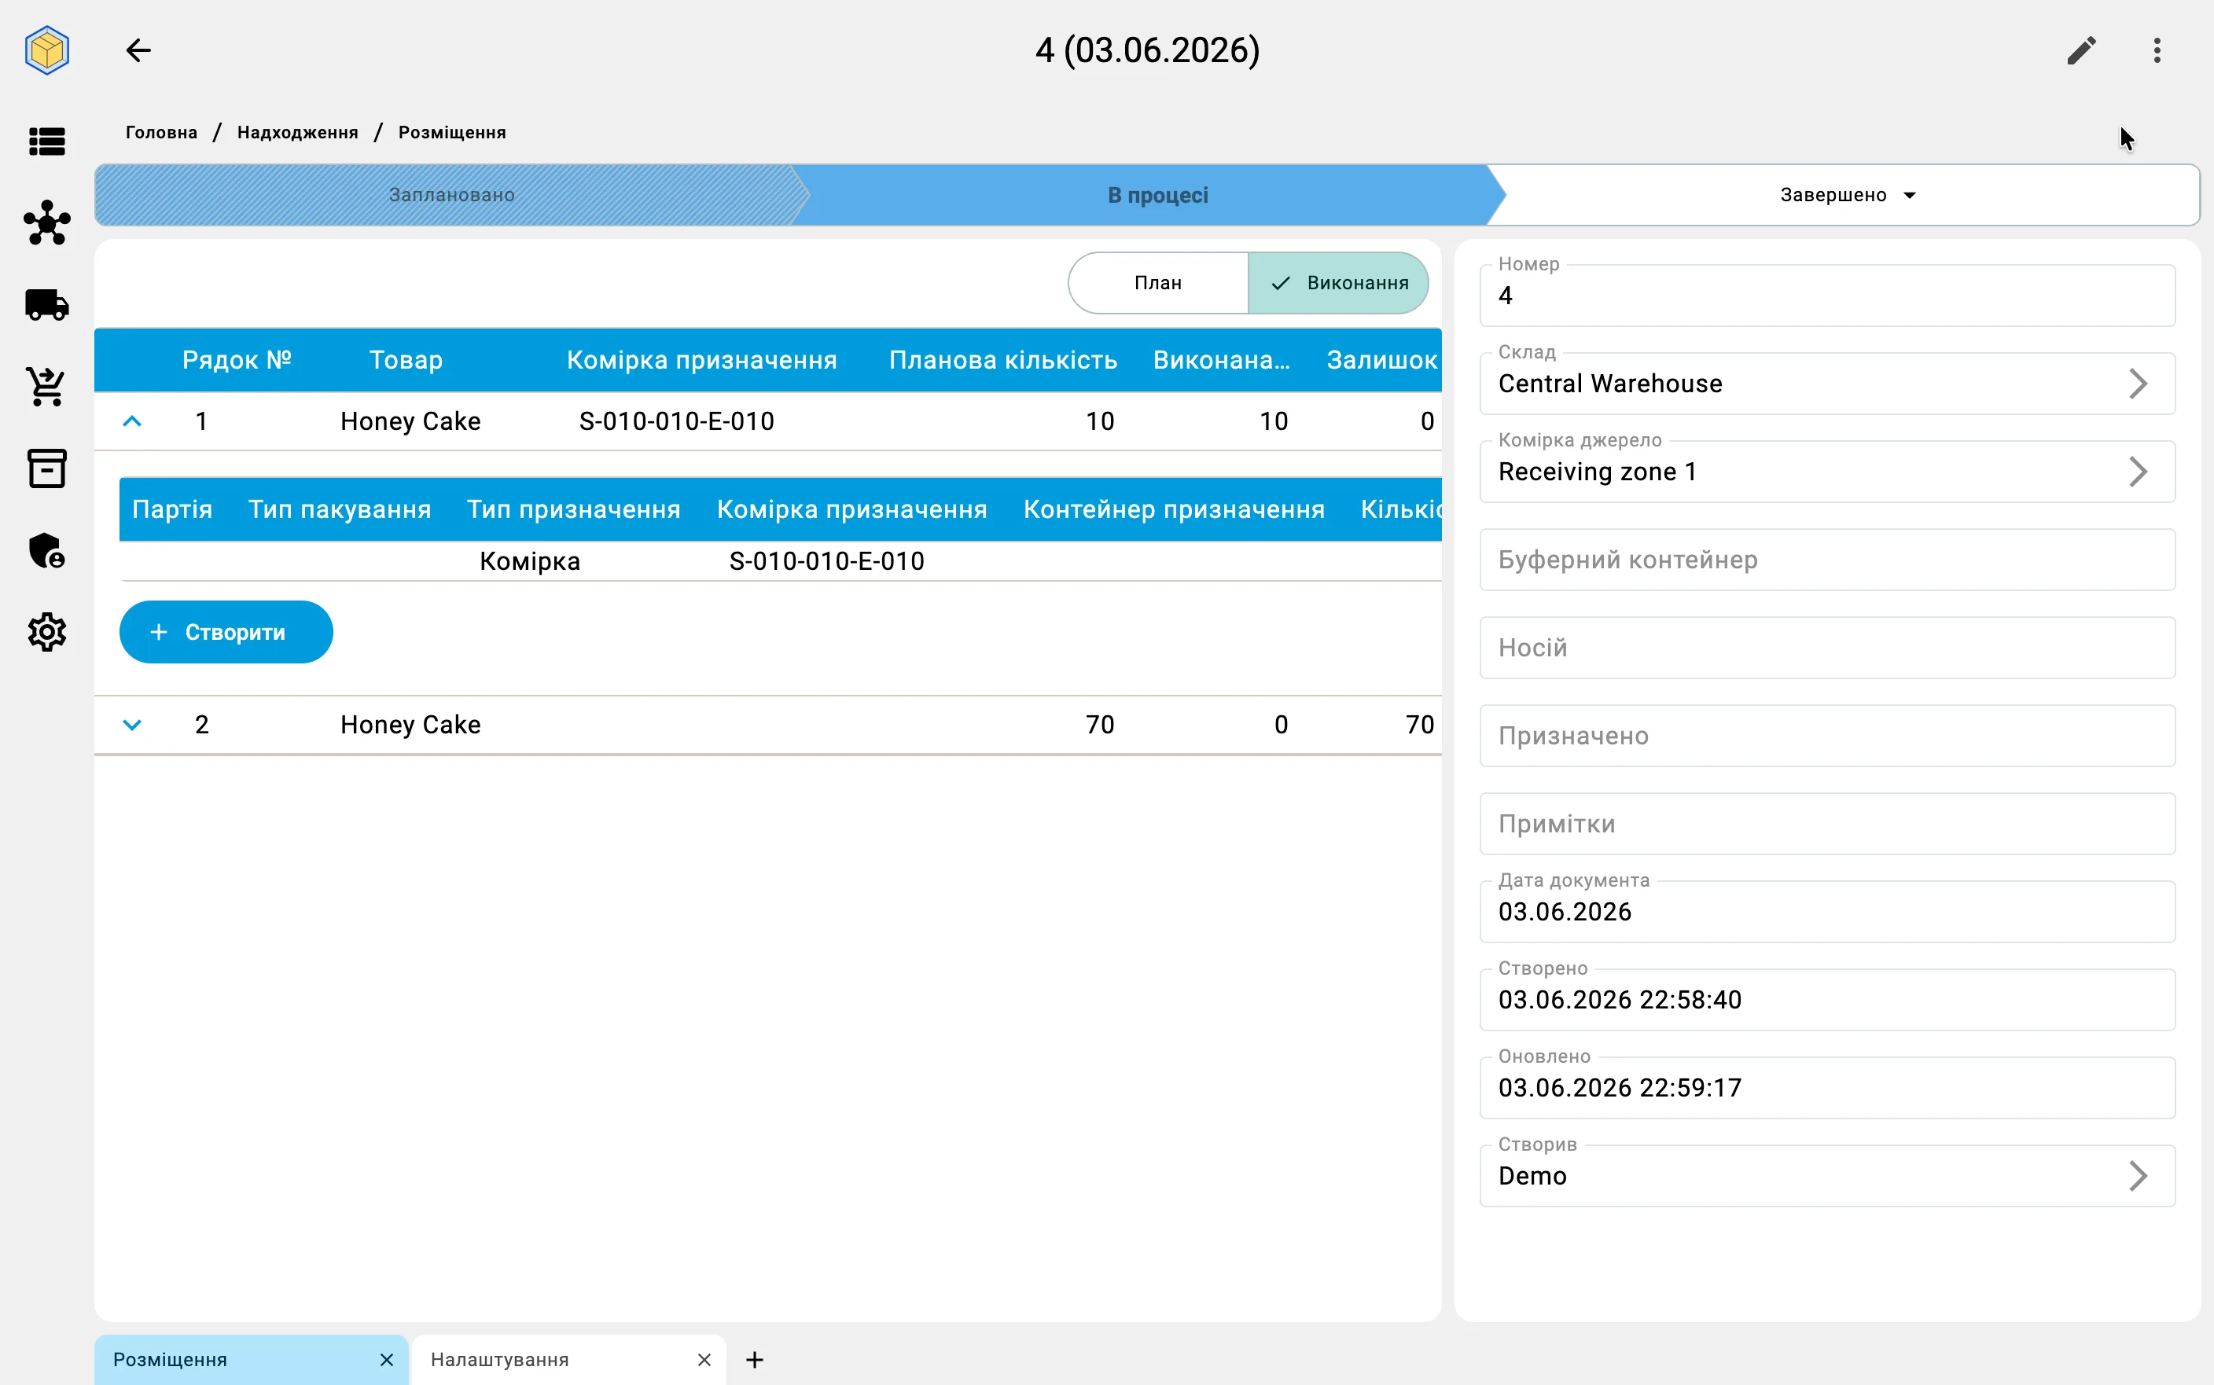Open the Створив Demo chevron
Image resolution: width=2214 pixels, height=1385 pixels.
[2138, 1175]
